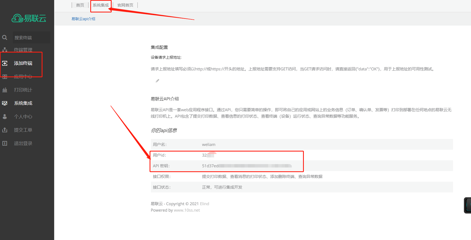Click the 系统集成 monitor icon in sidebar

point(5,103)
